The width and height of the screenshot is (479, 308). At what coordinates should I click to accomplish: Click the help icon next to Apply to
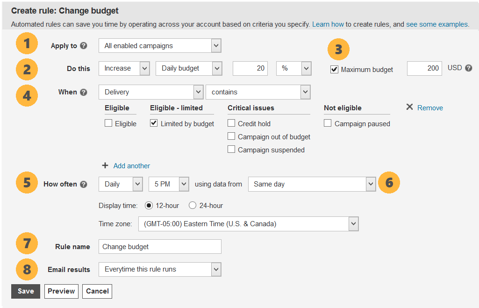[x=84, y=46]
